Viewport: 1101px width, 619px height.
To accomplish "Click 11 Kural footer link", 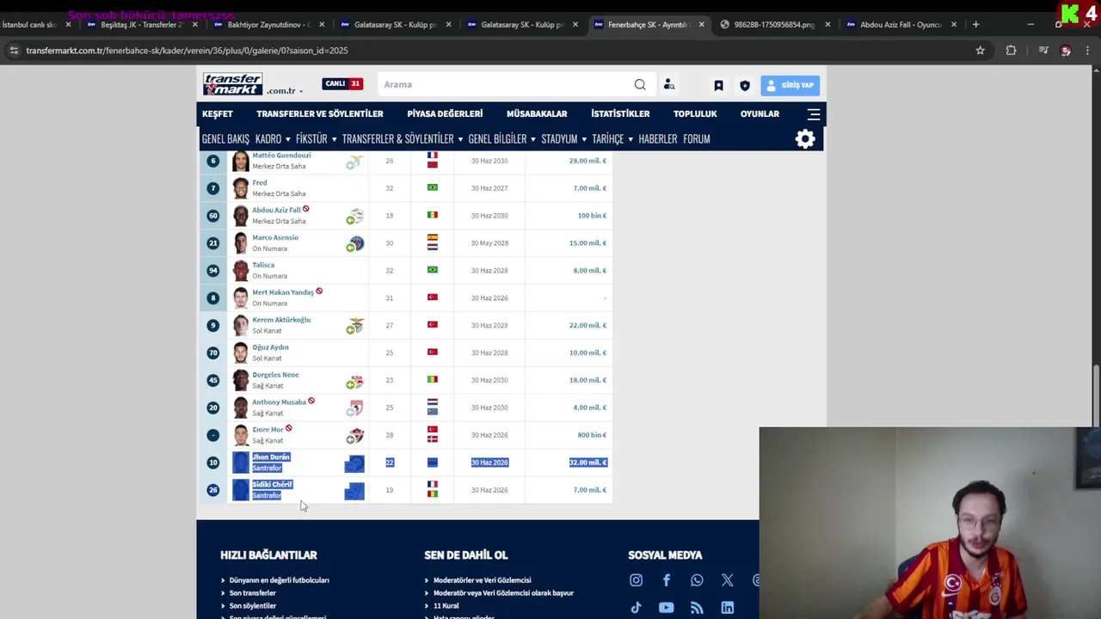I will [446, 606].
